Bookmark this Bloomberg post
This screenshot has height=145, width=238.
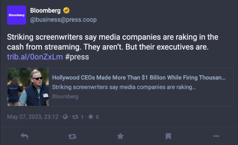pos(168,136)
